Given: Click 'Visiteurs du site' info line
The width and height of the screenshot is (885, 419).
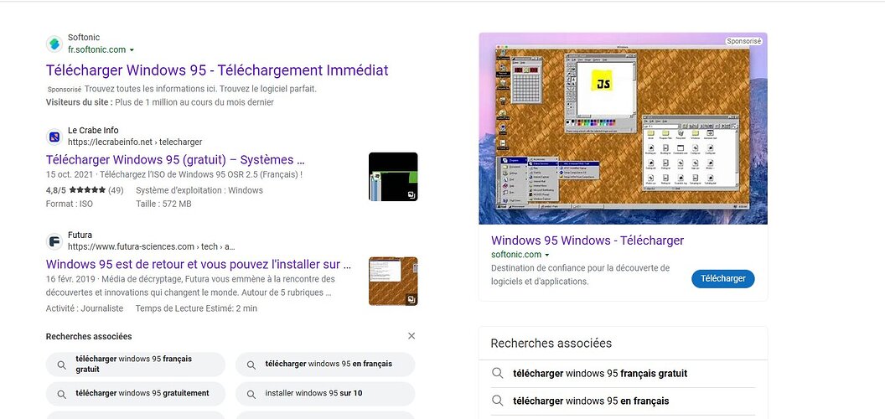Looking at the screenshot, I should 160,103.
